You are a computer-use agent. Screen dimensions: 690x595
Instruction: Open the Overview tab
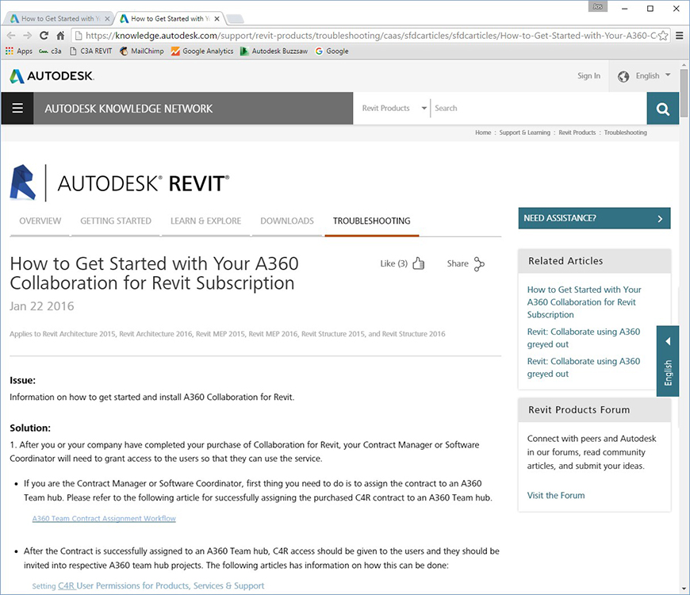coord(40,221)
